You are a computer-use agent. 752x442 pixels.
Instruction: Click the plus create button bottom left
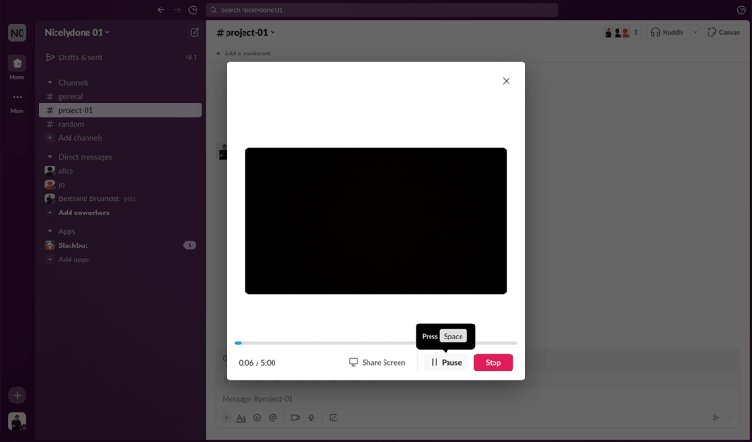(x=17, y=395)
